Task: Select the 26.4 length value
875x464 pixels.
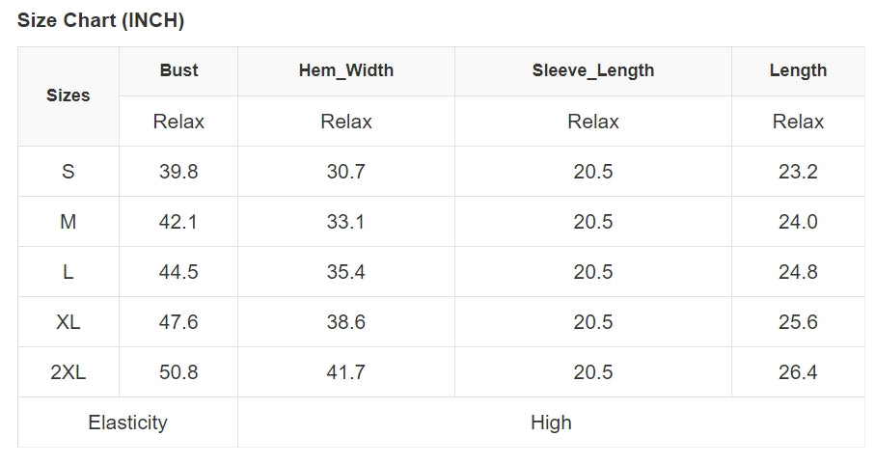Action: point(798,372)
